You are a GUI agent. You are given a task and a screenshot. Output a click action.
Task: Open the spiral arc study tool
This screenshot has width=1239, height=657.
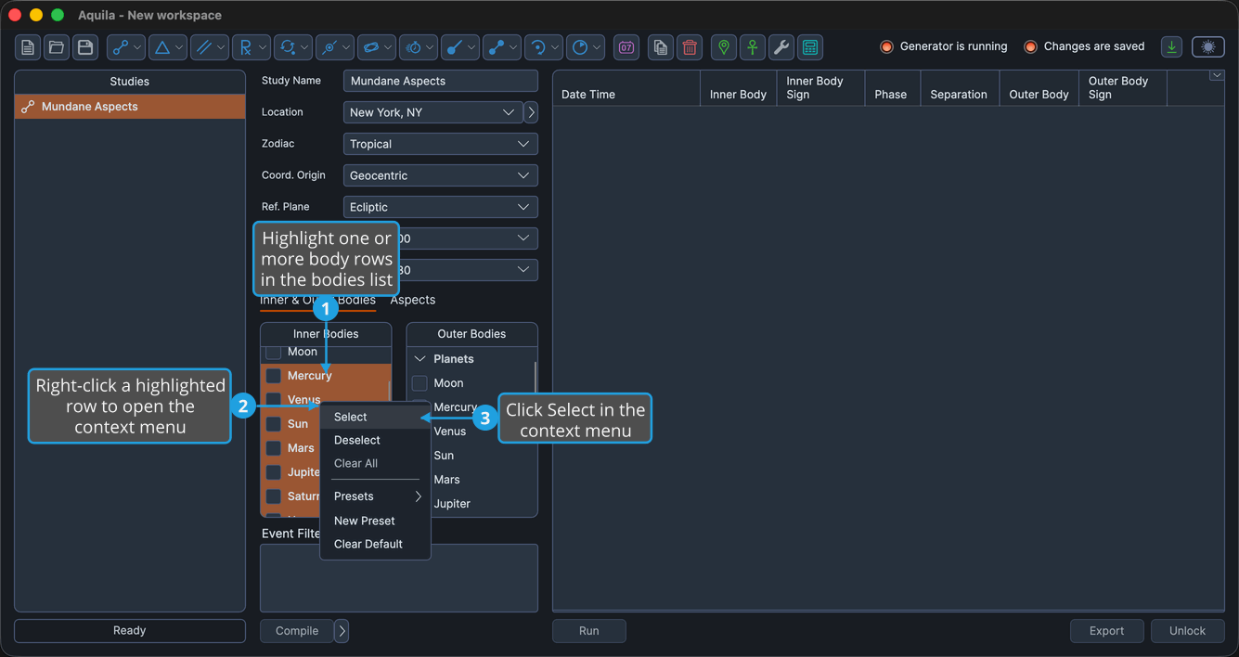[544, 47]
